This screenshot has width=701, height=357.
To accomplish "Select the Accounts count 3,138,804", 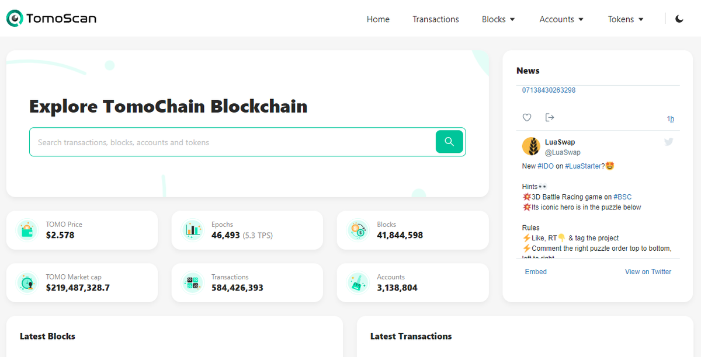I will click(397, 288).
